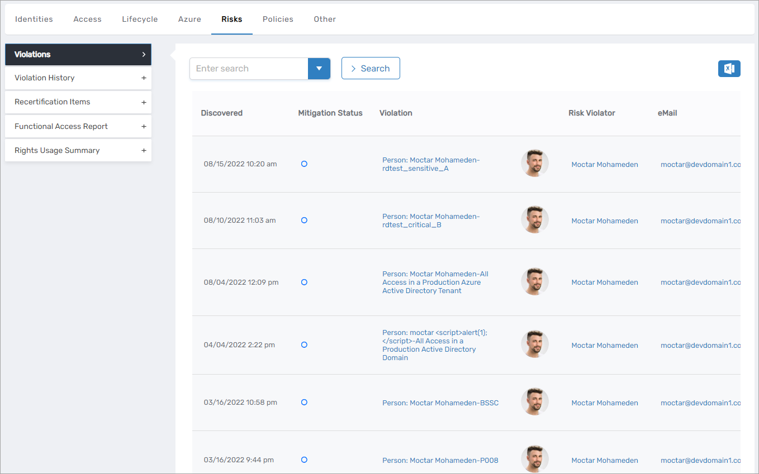Click mitigation status circle for BSSC violation
The image size is (759, 474).
point(304,402)
